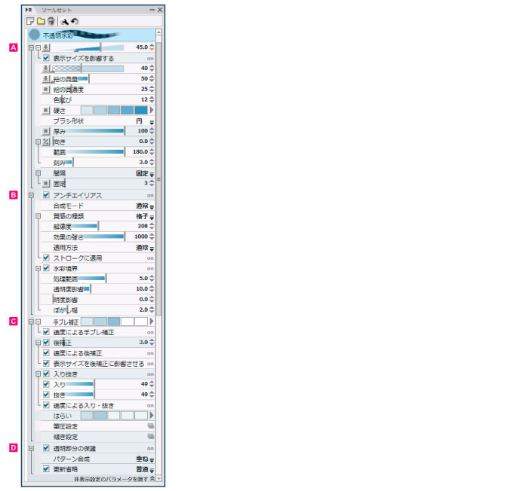
Task: Click the round brush color icon beside 不透明水彩
Action: click(x=34, y=35)
